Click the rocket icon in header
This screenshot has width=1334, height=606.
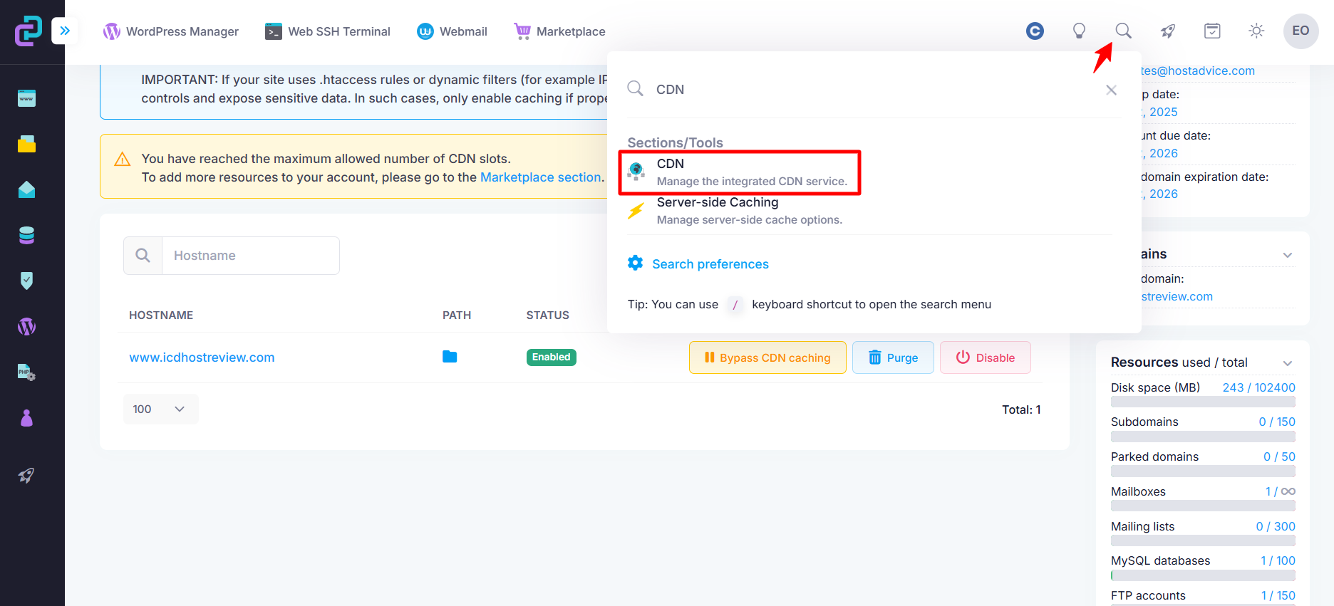pos(1167,31)
